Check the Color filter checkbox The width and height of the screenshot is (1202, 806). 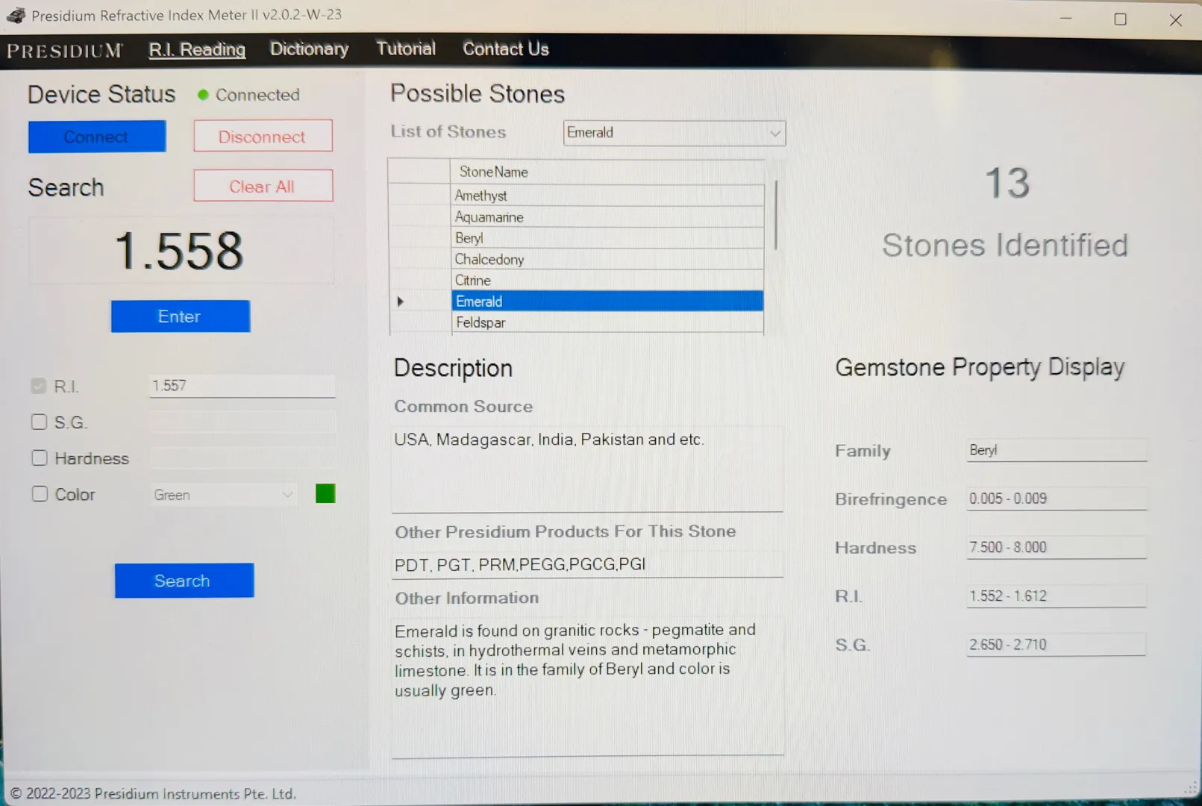40,494
